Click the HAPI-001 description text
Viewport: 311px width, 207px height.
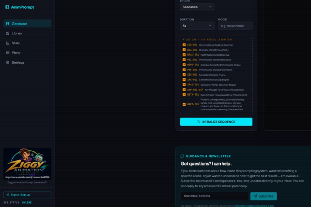[222, 104]
